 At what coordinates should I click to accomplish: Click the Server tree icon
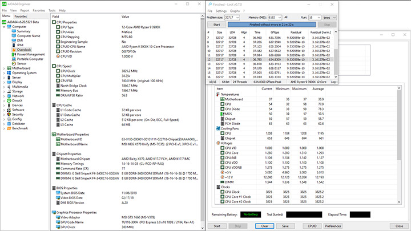click(9, 78)
